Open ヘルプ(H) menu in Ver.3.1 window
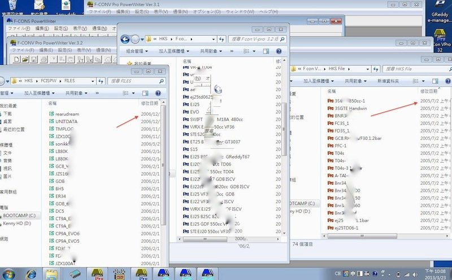 click(268, 11)
